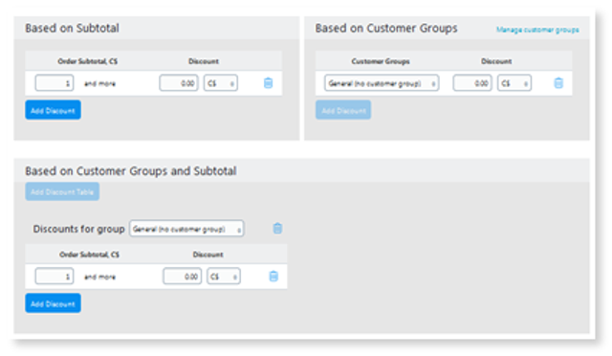Click the Based on Customer Groups and Subtotal heading
Viewport: 612px width, 356px height.
[x=131, y=171]
